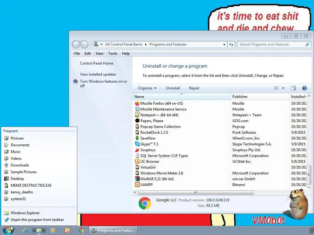Click the search magnifier icon
The image size is (314, 235).
pyautogui.click(x=307, y=44)
